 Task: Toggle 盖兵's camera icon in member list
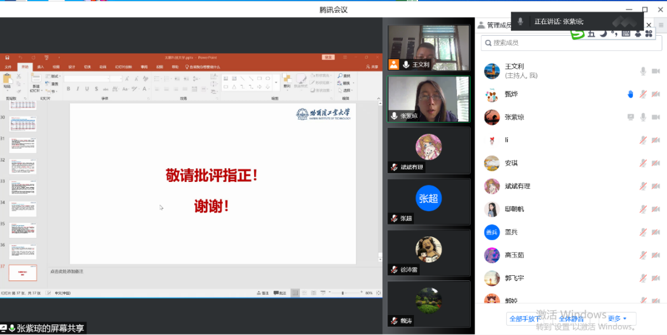[x=655, y=232]
